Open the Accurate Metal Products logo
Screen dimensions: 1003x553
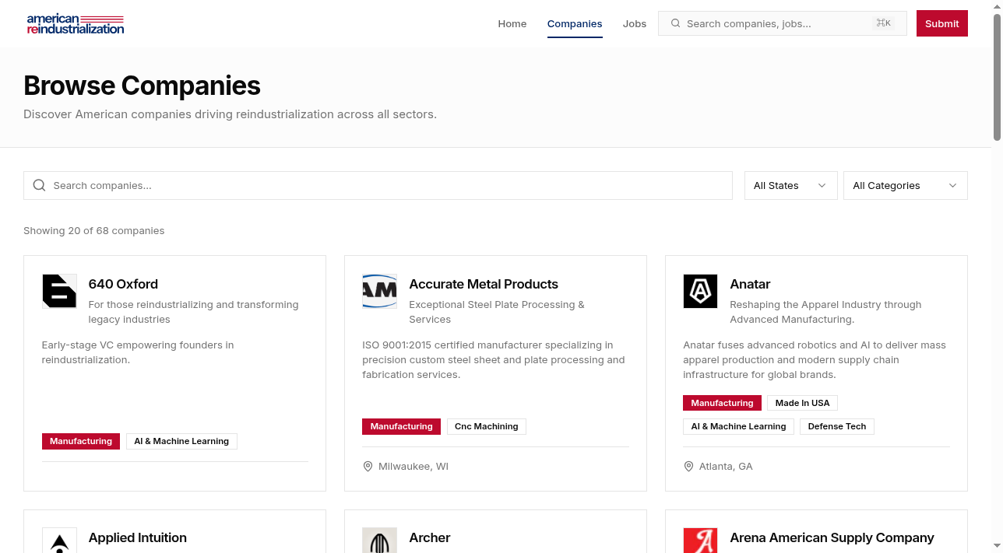coord(379,291)
